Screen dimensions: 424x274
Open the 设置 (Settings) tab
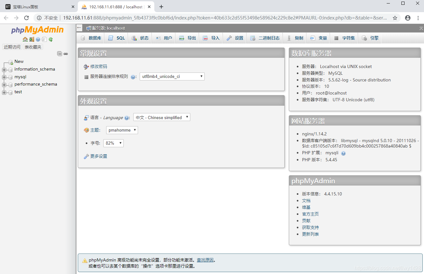tap(235, 38)
